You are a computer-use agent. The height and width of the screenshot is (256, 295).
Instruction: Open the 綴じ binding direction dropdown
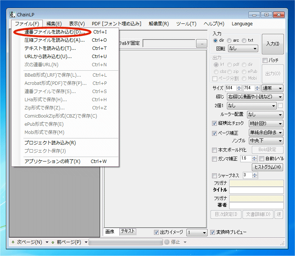[255, 97]
